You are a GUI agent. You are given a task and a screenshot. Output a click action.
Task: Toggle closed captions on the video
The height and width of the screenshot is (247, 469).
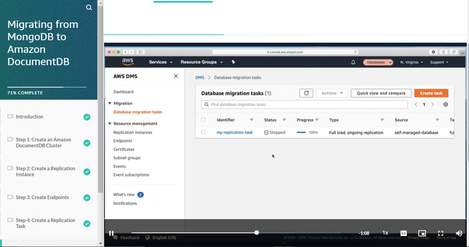click(404, 233)
